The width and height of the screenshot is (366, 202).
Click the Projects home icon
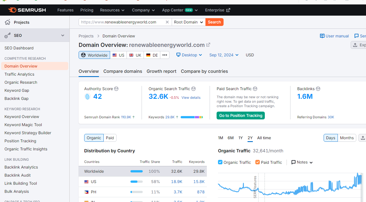coord(8,22)
